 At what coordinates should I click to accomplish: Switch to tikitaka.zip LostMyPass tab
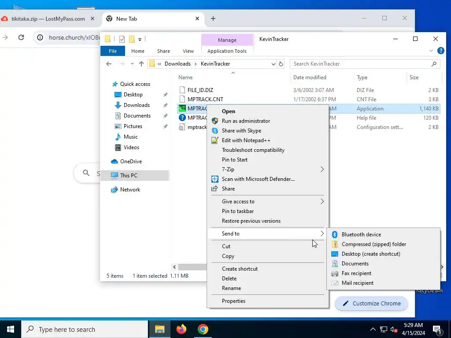coord(48,19)
